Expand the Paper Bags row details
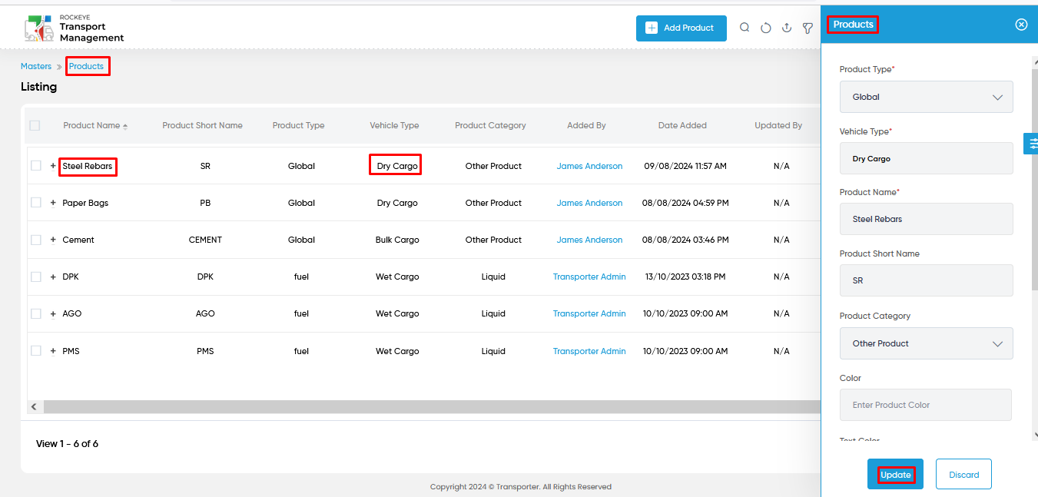This screenshot has height=497, width=1038. (x=53, y=203)
